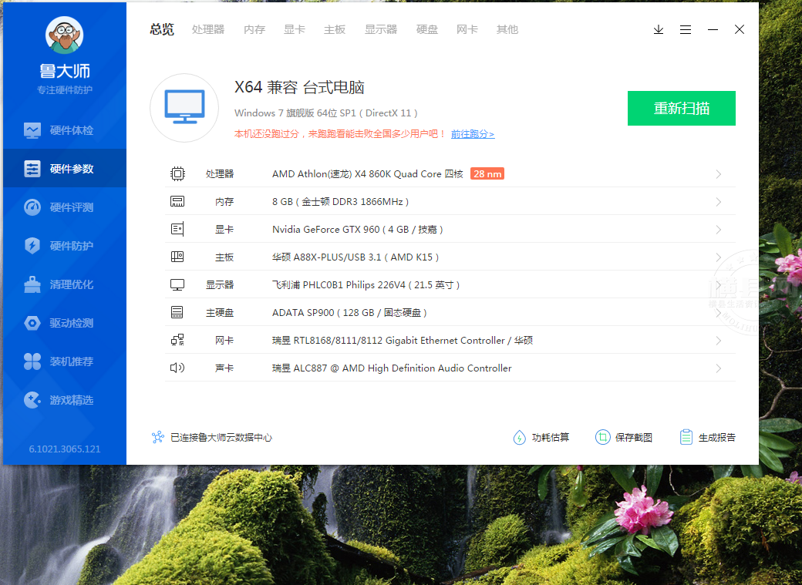Click the 处理器 CPU chip icon

pyautogui.click(x=177, y=174)
